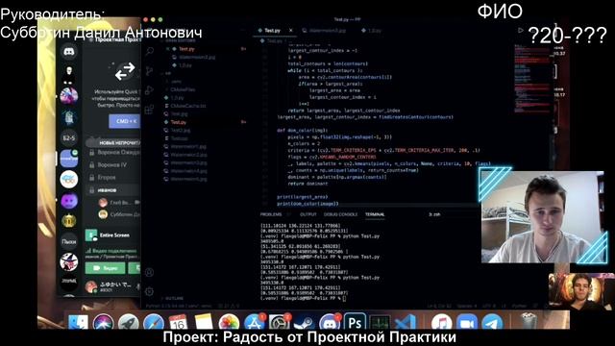Open the TERMINAL panel tab
The image size is (615, 346).
tap(375, 214)
